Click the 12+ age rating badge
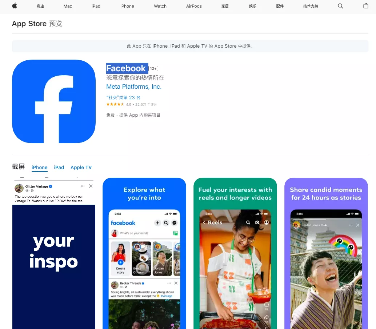This screenshot has height=329, width=376. [153, 68]
